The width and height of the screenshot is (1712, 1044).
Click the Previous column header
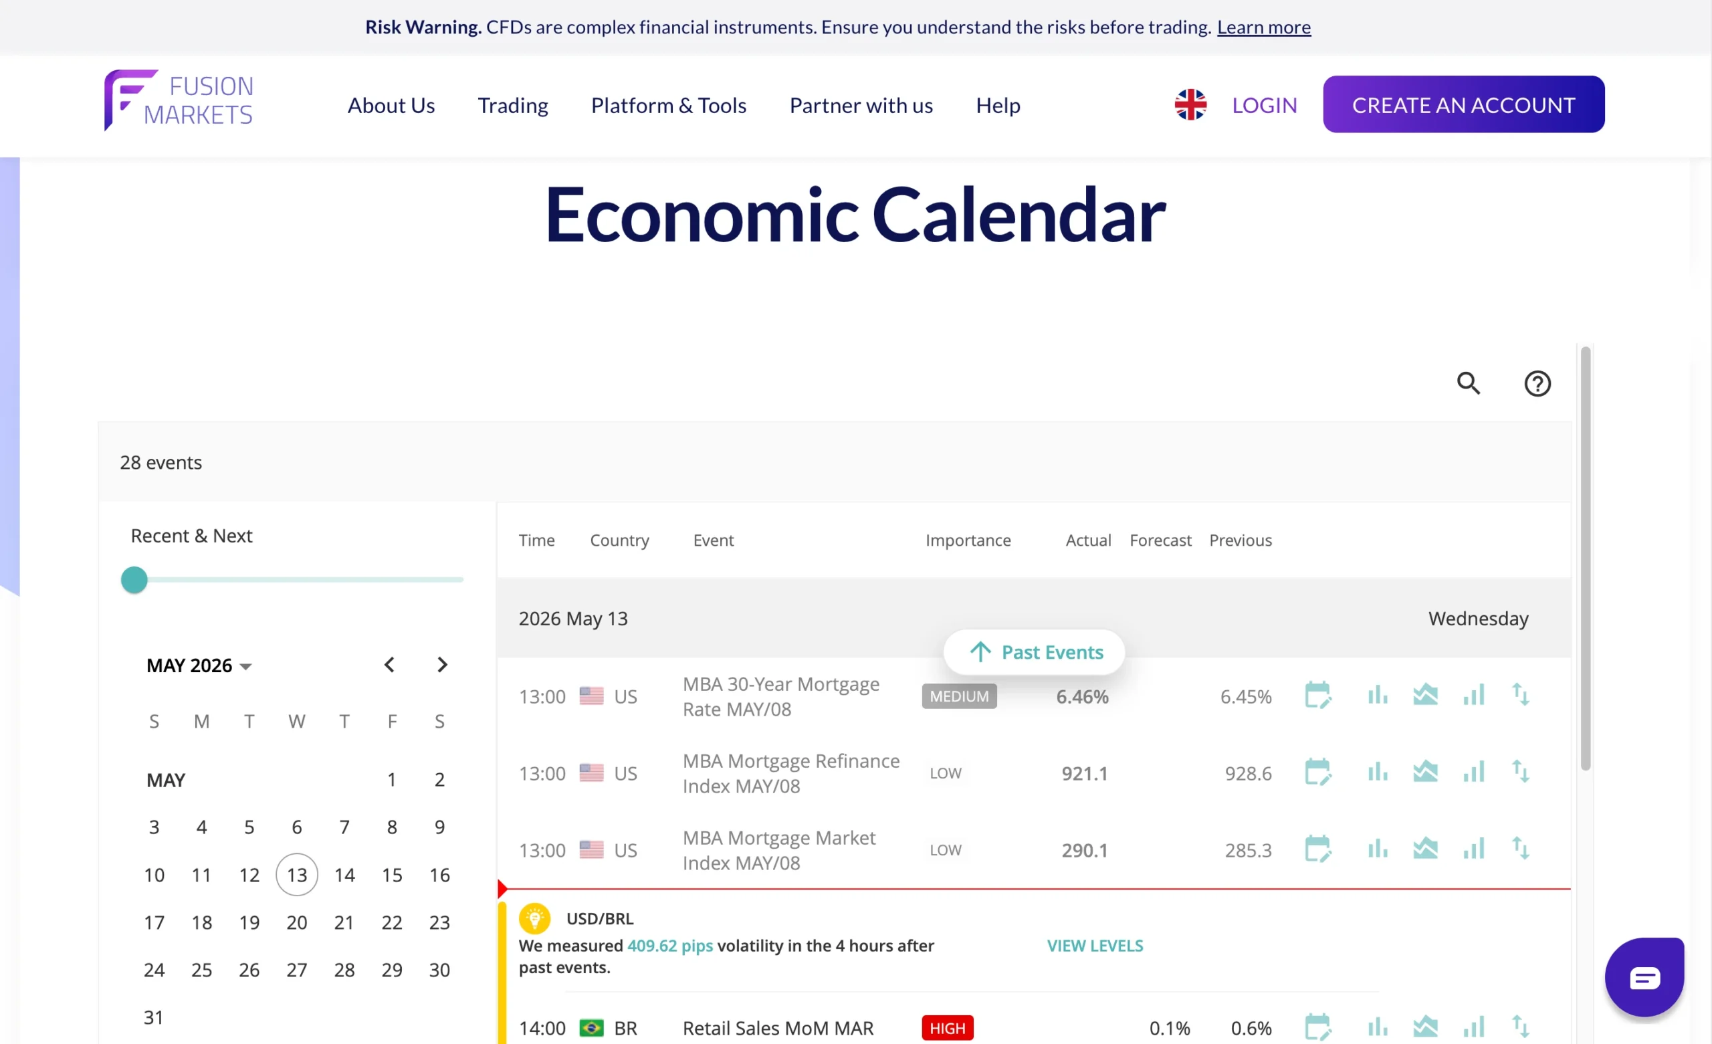click(x=1241, y=540)
